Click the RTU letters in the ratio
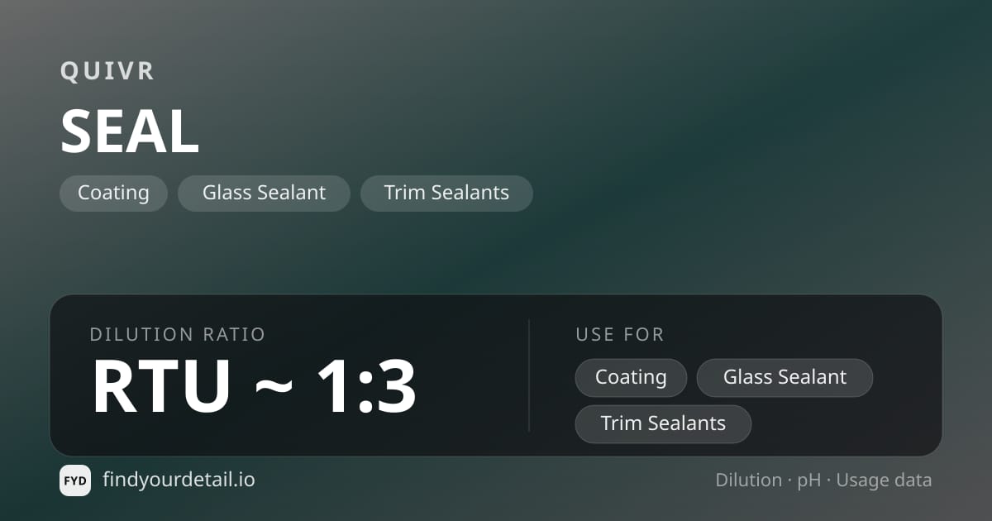Image resolution: width=992 pixels, height=521 pixels. 160,386
